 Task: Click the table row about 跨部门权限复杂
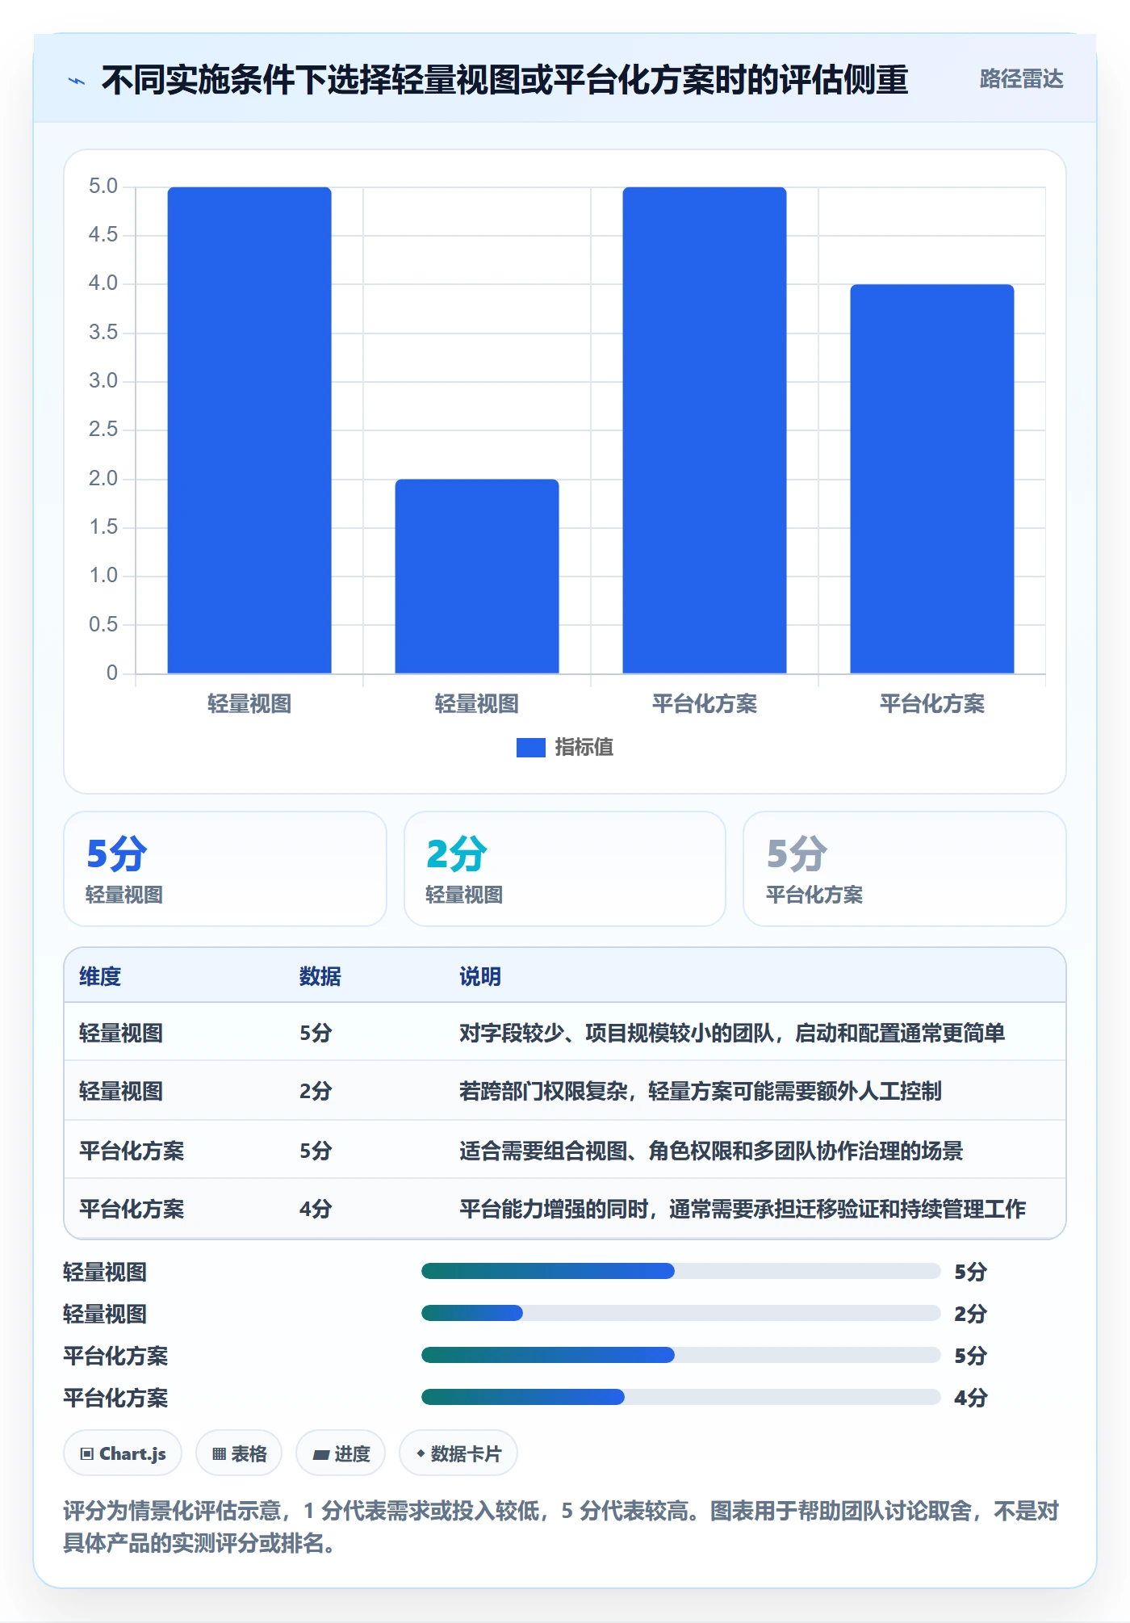point(565,1091)
